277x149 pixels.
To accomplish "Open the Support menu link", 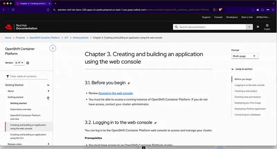I will tap(206, 17).
